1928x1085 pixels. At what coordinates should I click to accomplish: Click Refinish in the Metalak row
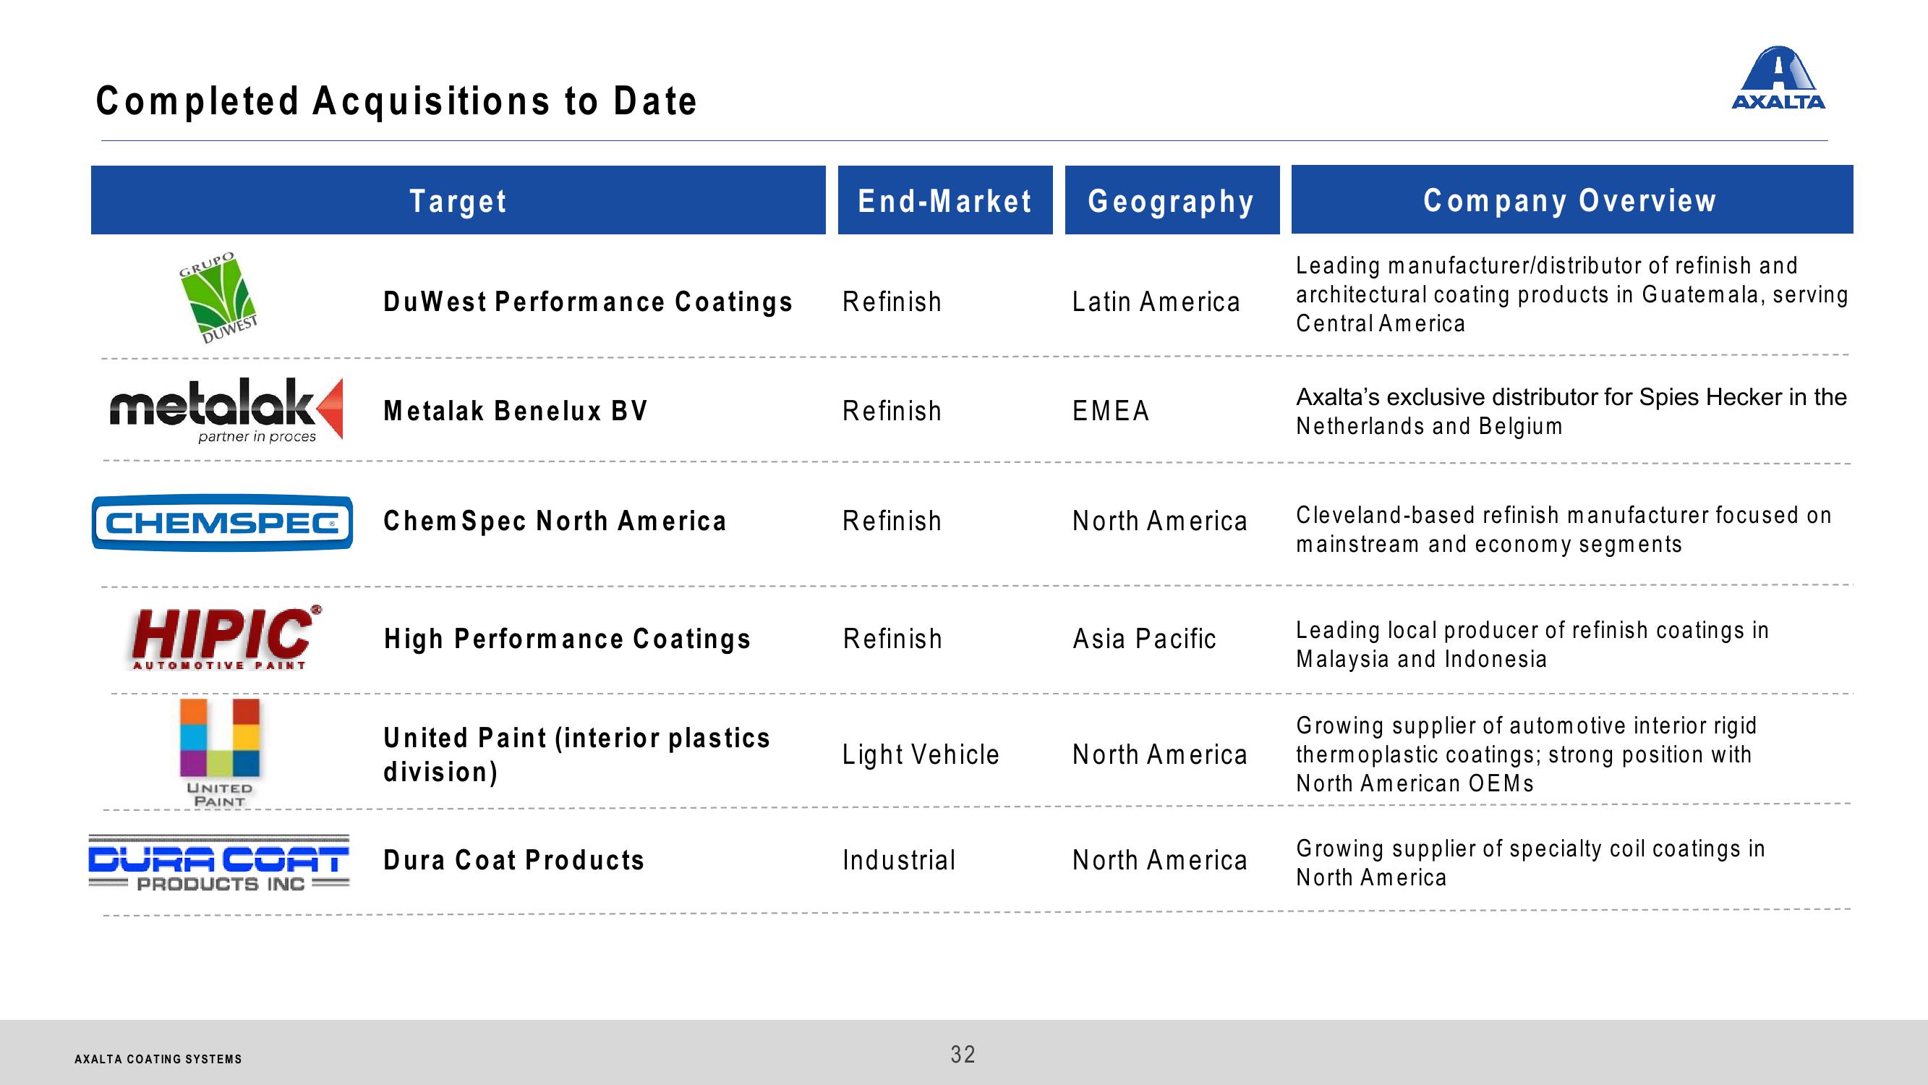click(892, 411)
